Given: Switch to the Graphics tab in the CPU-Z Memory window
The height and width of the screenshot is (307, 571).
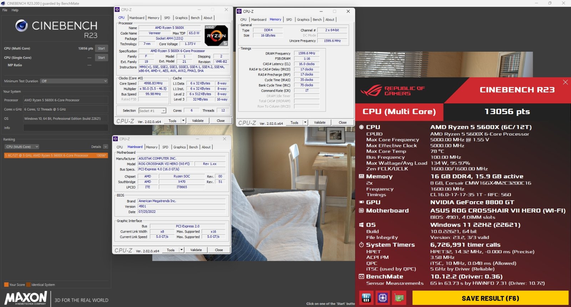Looking at the screenshot, I should coord(303,20).
